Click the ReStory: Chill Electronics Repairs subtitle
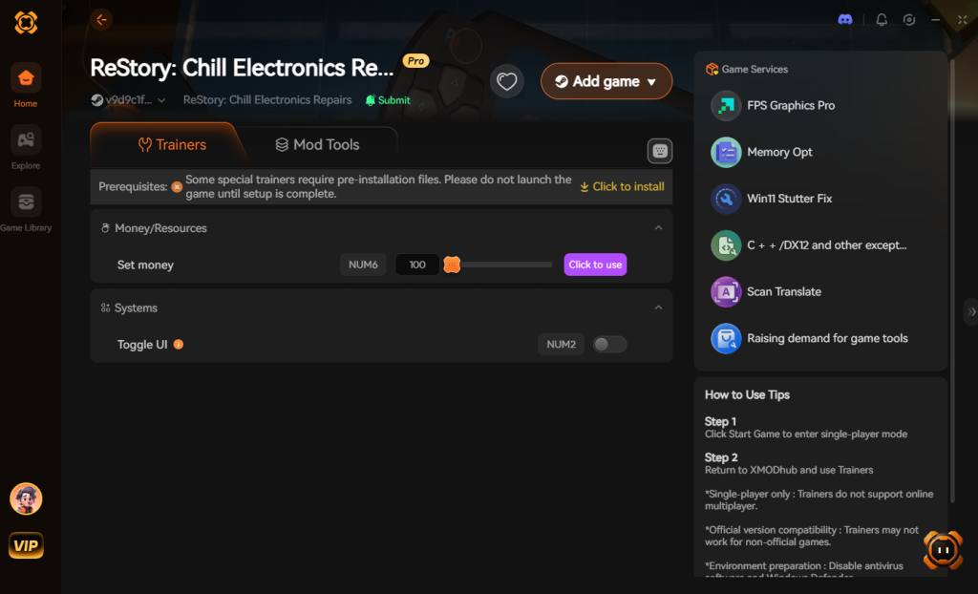The width and height of the screenshot is (978, 594). click(267, 100)
